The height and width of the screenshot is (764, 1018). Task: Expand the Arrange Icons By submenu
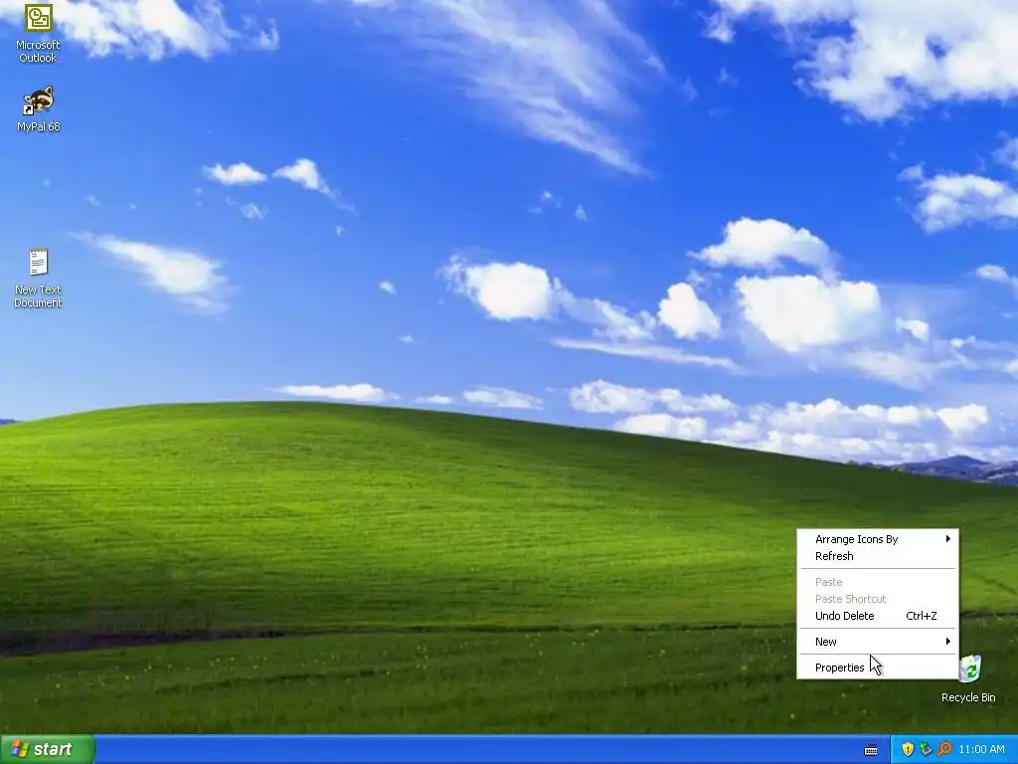877,539
